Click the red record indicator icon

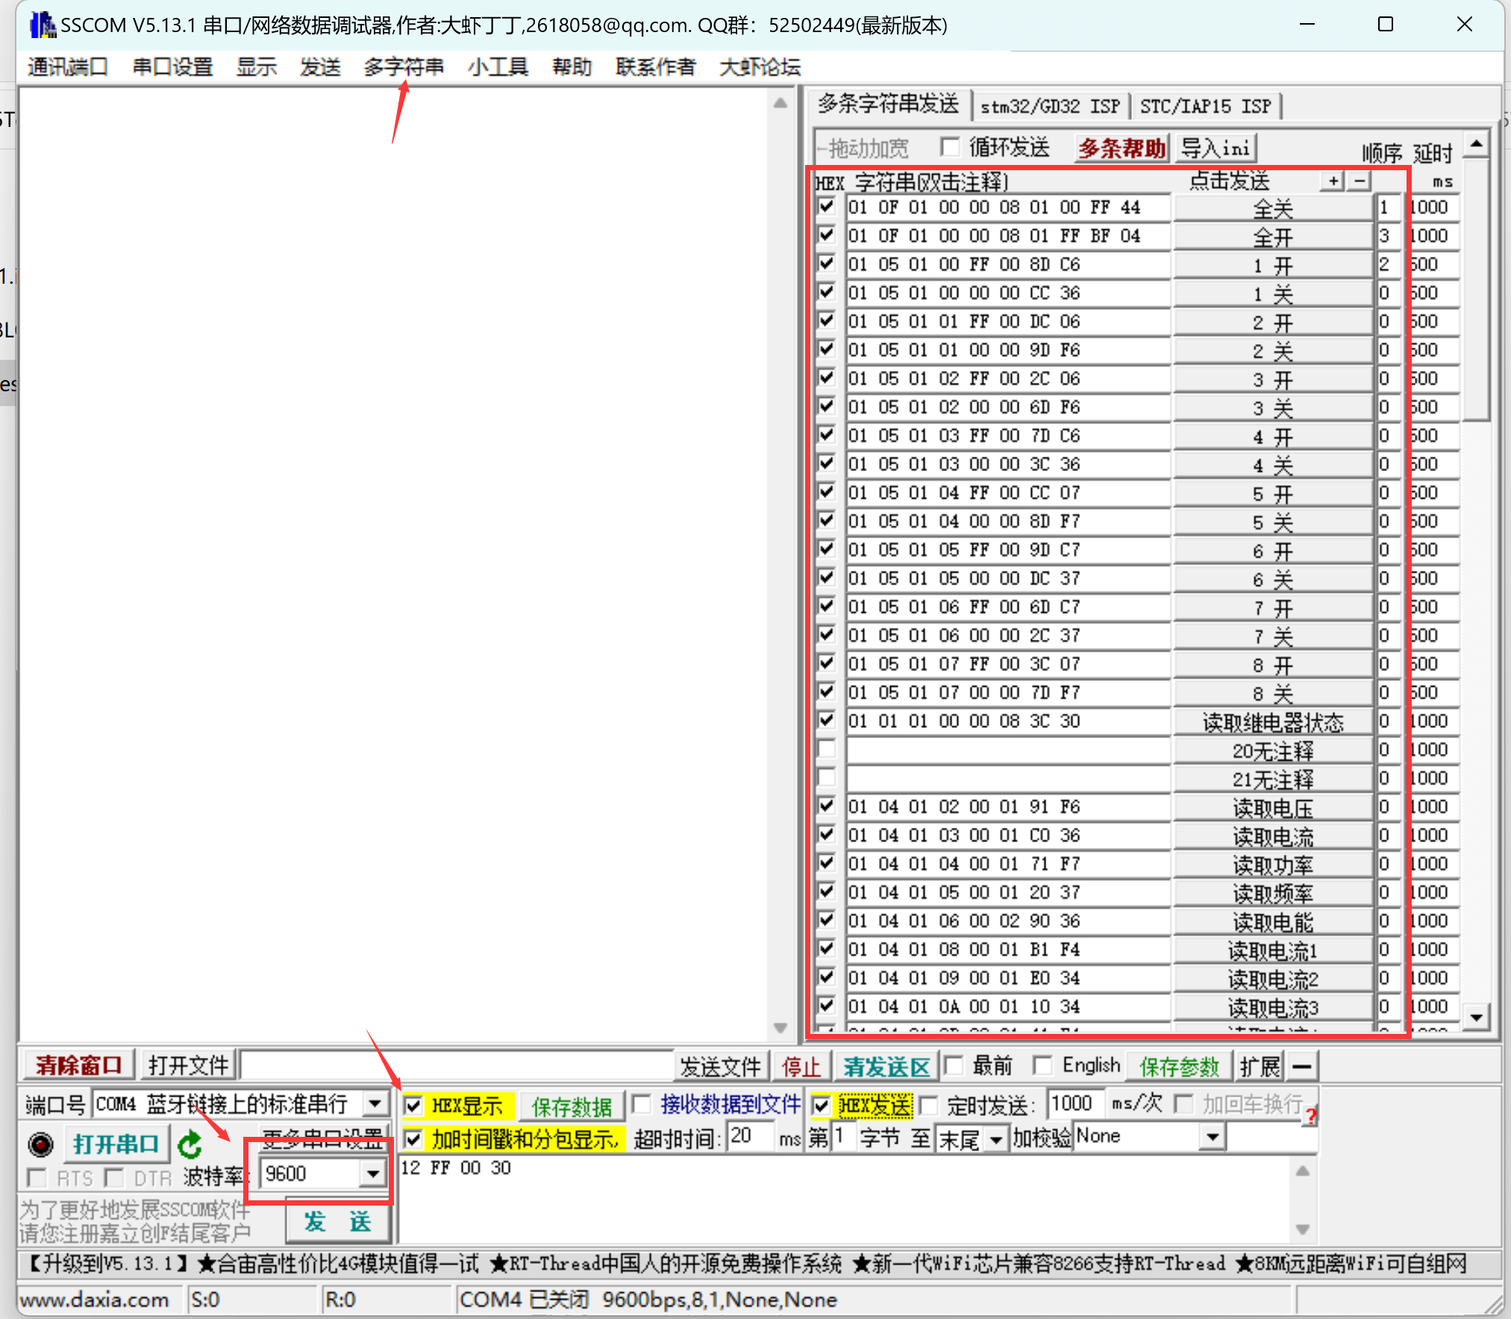click(x=41, y=1144)
